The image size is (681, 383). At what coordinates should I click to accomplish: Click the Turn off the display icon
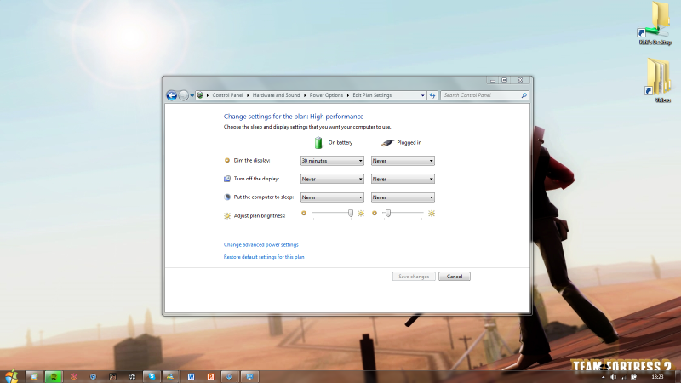pyautogui.click(x=227, y=179)
